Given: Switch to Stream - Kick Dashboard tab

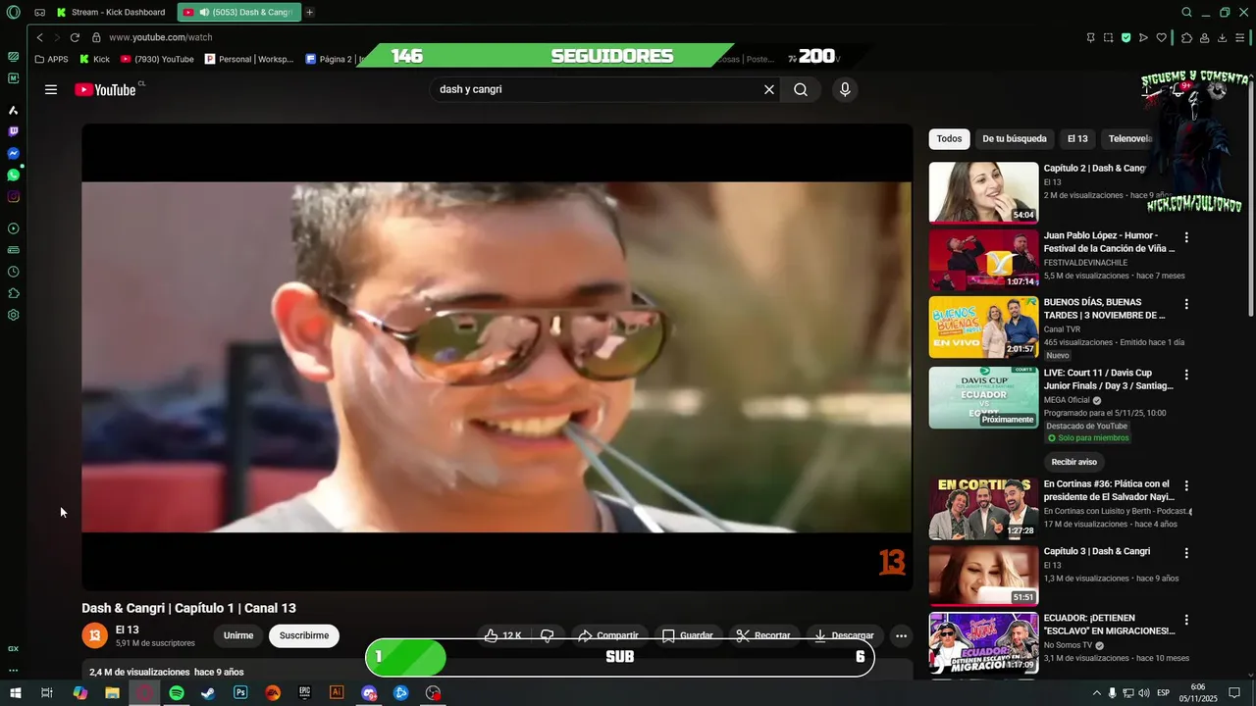Looking at the screenshot, I should (111, 12).
